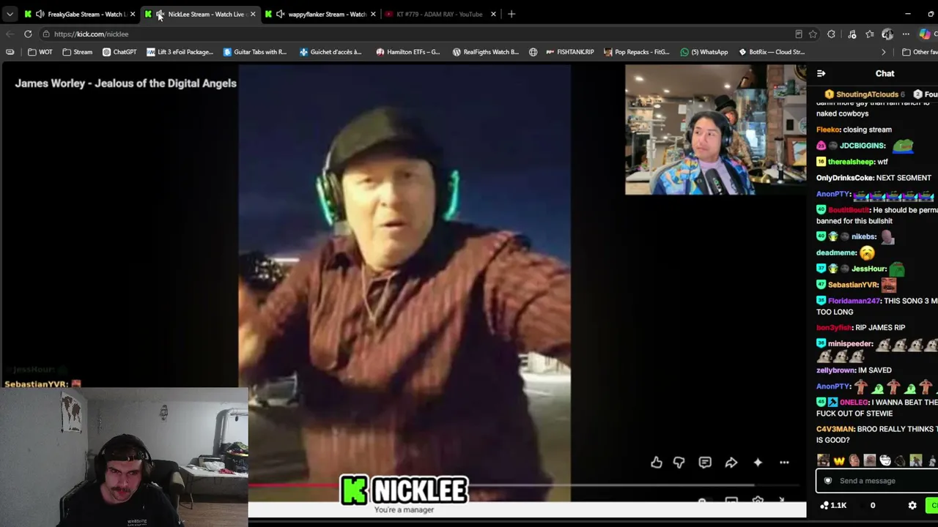Go back to the previous page

tap(10, 34)
